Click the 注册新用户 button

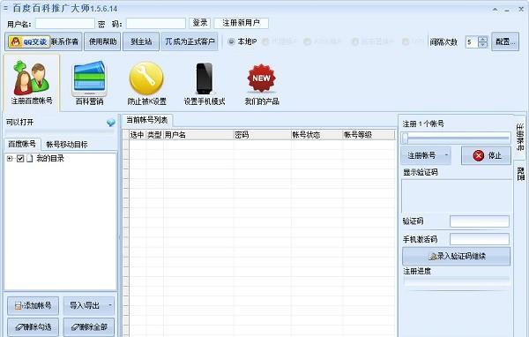click(241, 23)
